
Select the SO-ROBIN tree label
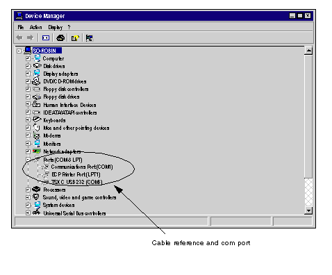(47, 51)
